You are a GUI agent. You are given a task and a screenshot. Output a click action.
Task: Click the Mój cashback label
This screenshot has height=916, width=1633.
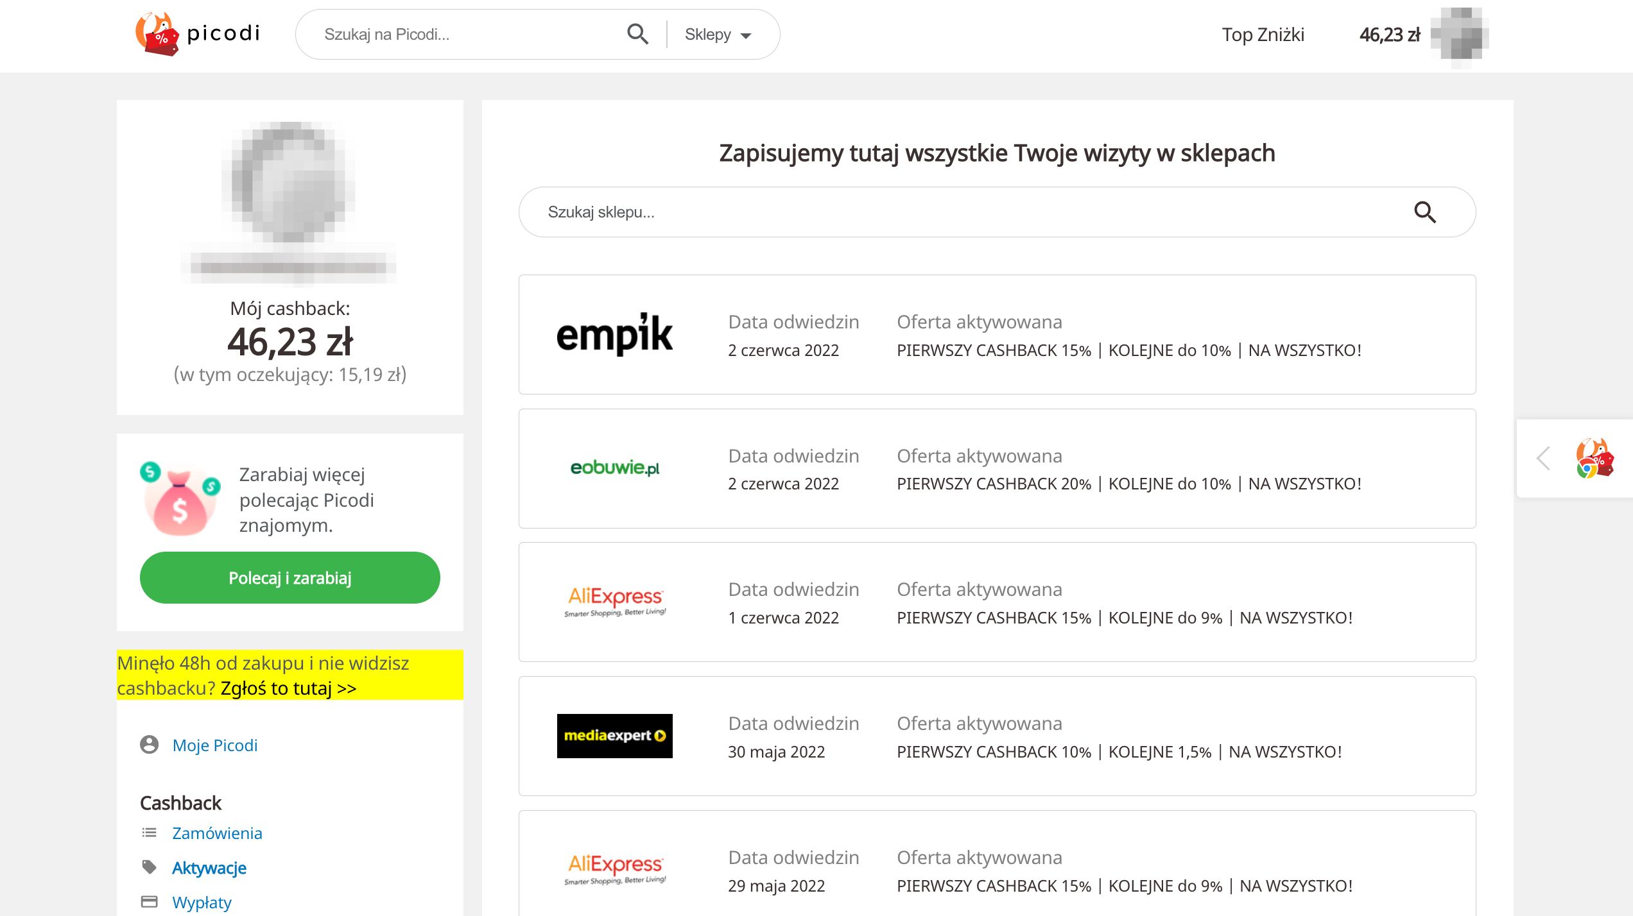290,309
